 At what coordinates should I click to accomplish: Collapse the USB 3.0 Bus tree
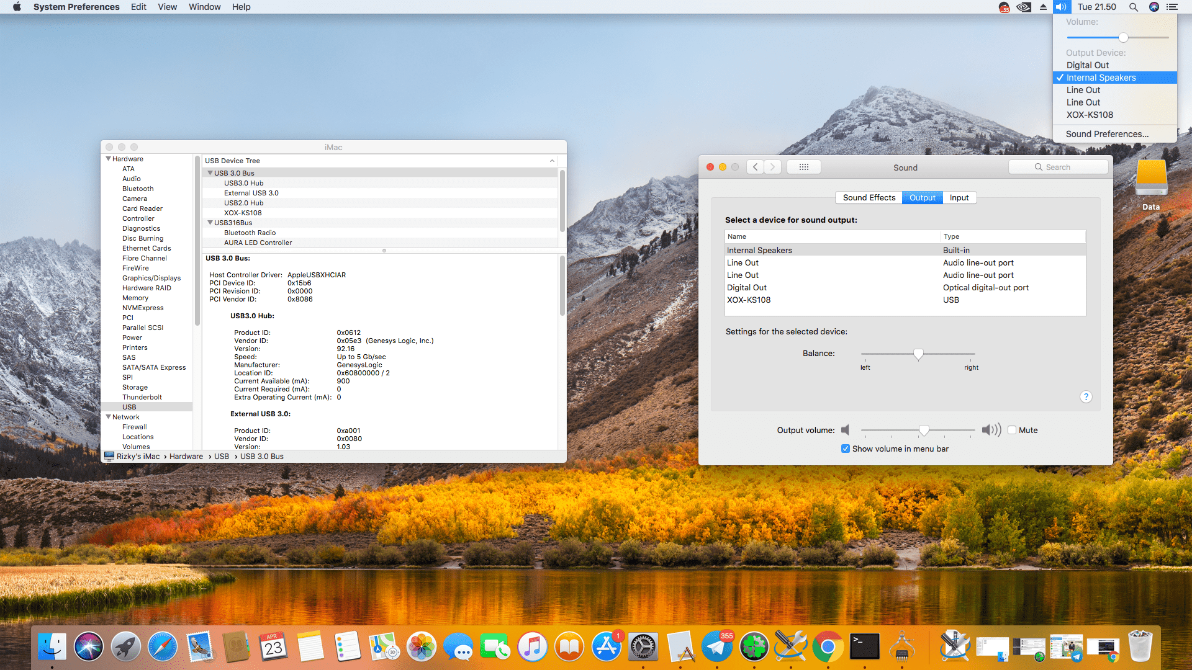pyautogui.click(x=210, y=173)
